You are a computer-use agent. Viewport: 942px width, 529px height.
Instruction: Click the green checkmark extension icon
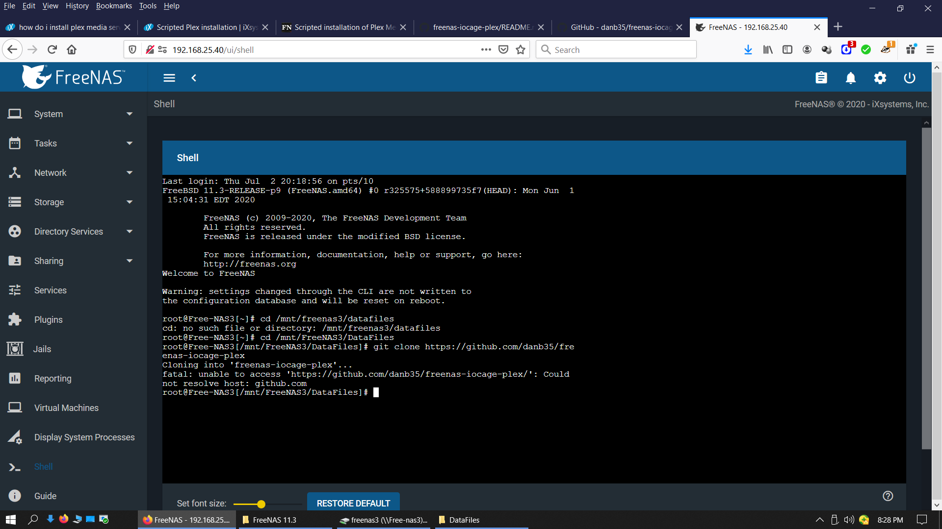pos(866,49)
